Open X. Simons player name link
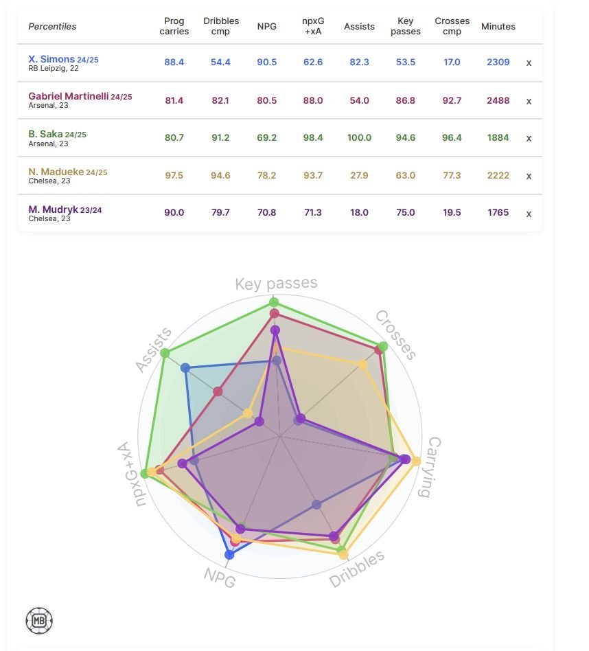This screenshot has width=589, height=651. pyautogui.click(x=51, y=59)
